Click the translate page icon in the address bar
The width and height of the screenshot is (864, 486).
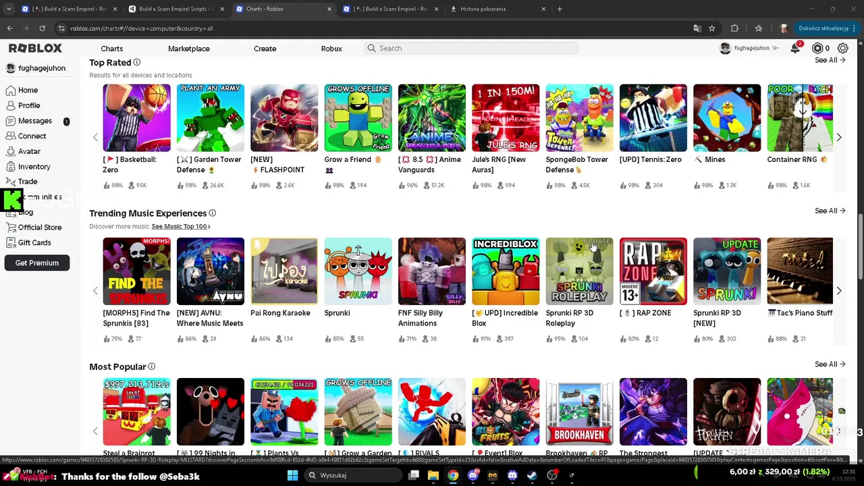coord(697,28)
